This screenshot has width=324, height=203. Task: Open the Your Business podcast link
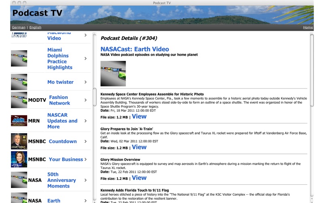[66, 159]
